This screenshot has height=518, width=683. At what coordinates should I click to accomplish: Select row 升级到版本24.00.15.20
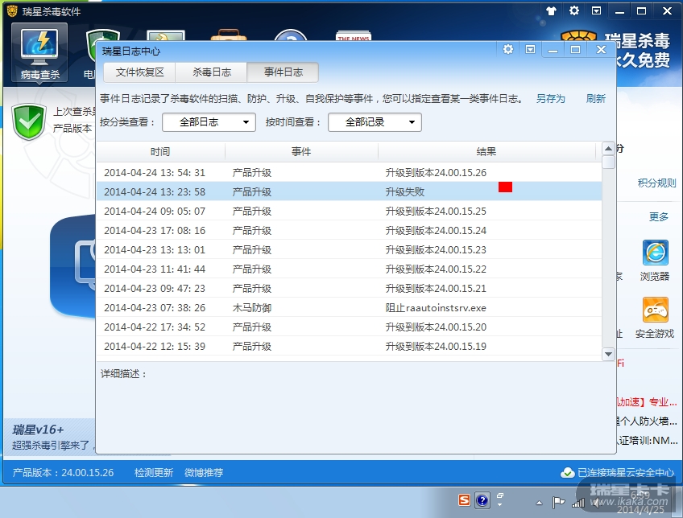(349, 327)
